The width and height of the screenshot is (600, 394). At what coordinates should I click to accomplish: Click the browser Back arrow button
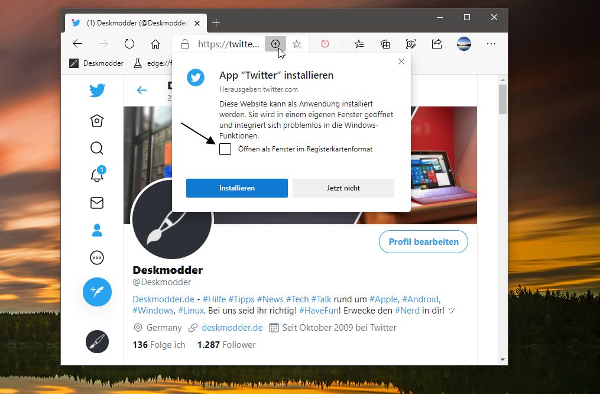77,44
